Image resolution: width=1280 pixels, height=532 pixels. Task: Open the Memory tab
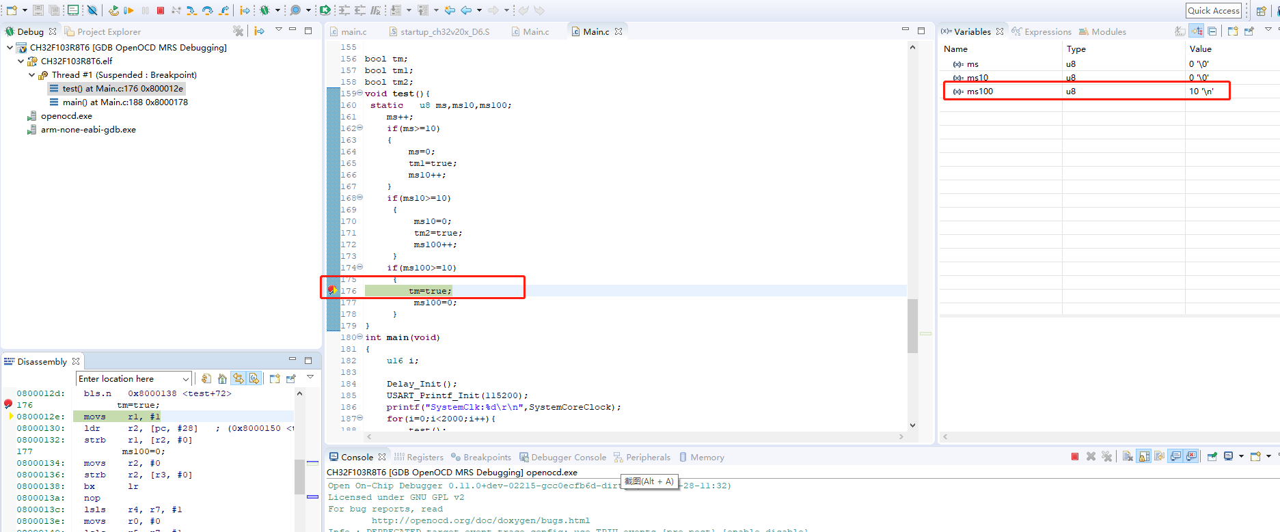point(701,457)
